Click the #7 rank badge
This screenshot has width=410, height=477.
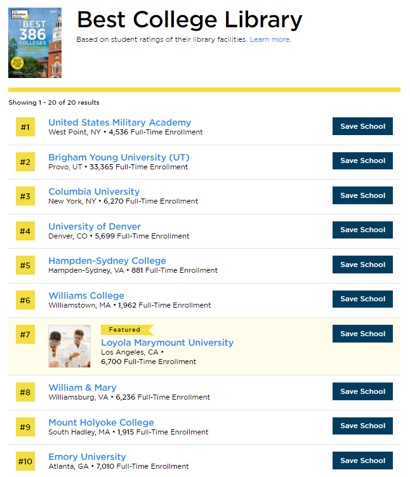25,334
